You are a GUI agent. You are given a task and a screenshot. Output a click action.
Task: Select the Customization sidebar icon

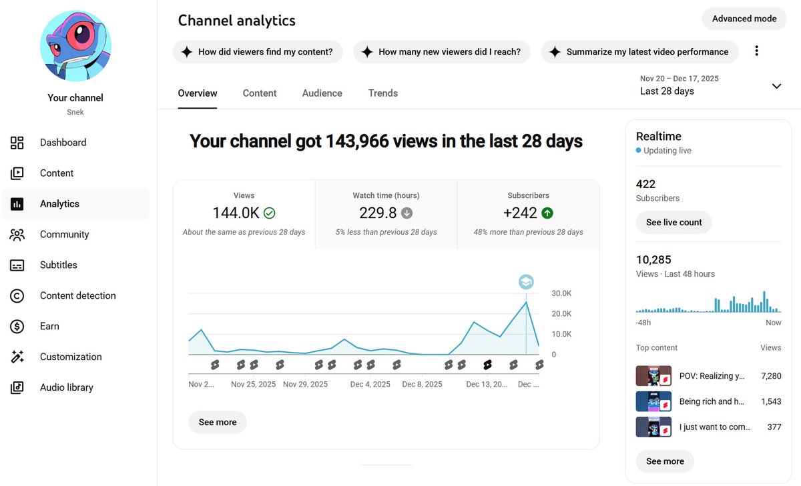17,357
